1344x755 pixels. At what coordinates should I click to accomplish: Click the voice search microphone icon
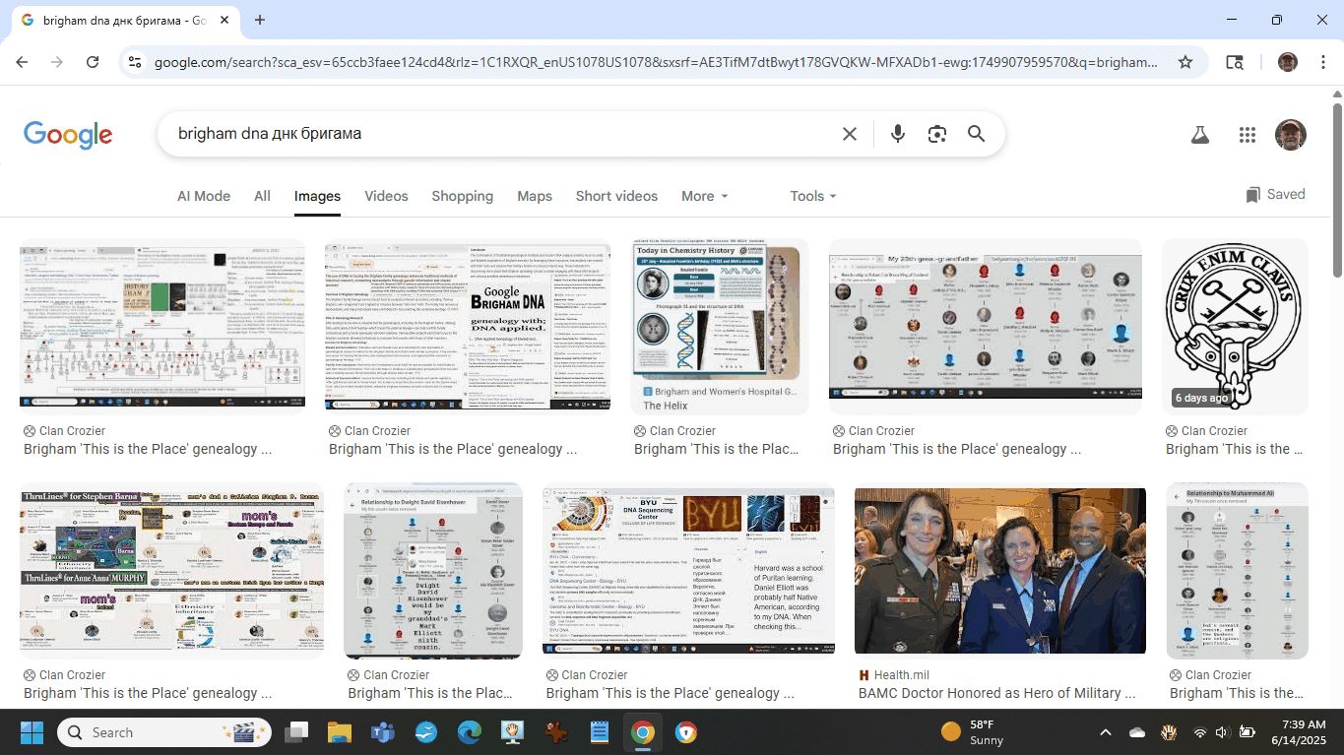coord(897,134)
